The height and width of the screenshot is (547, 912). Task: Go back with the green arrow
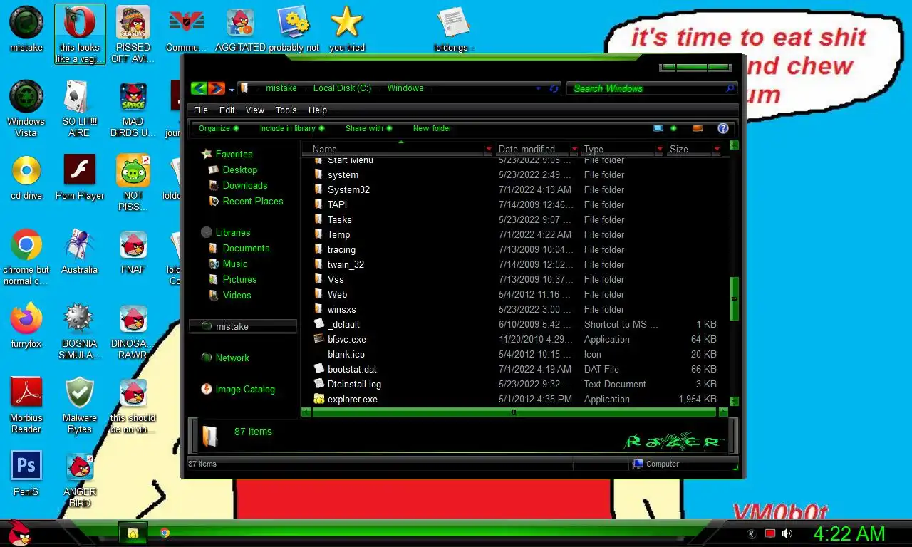pyautogui.click(x=199, y=88)
